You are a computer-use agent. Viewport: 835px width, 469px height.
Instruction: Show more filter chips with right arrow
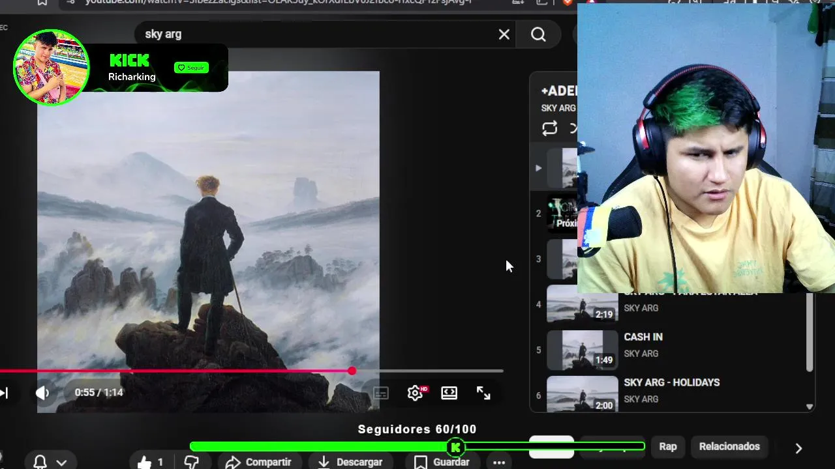coord(798,448)
